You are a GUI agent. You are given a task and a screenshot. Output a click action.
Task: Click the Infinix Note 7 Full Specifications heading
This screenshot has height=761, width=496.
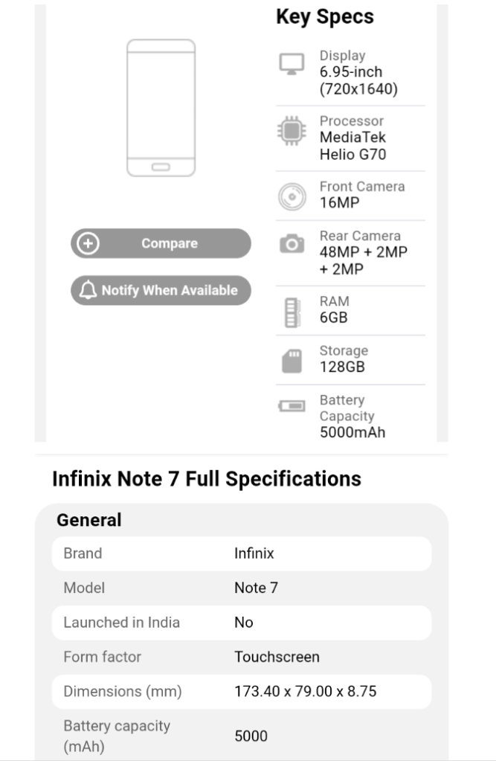pos(207,478)
